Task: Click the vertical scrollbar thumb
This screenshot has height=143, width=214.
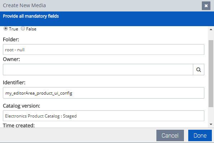Action: click(x=211, y=73)
